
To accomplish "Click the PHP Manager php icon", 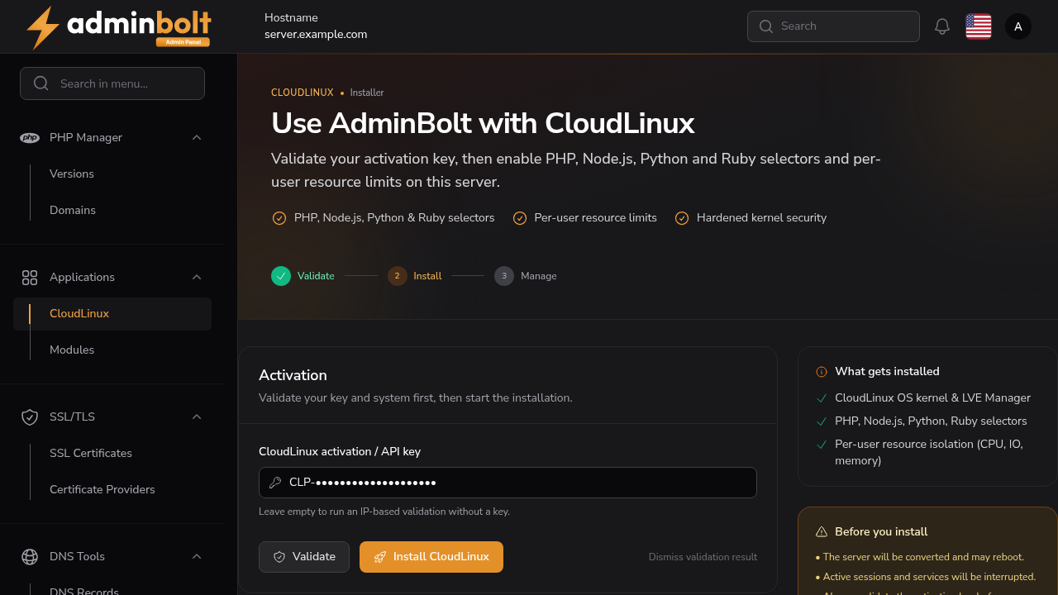I will tap(30, 137).
